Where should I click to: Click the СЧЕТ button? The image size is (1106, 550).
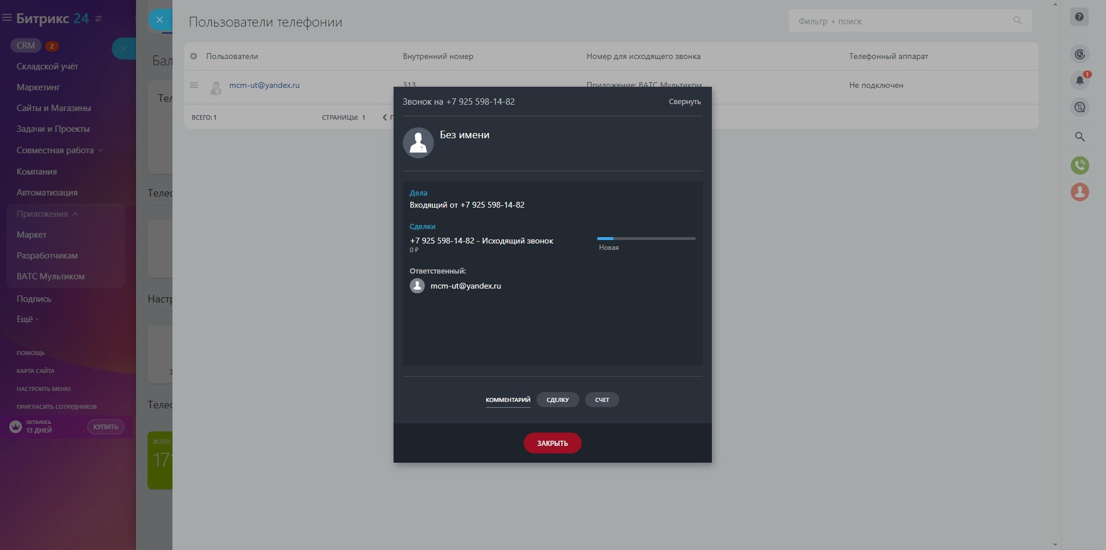[602, 400]
